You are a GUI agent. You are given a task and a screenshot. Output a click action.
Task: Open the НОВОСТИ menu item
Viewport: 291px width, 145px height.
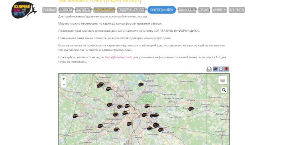click(65, 10)
